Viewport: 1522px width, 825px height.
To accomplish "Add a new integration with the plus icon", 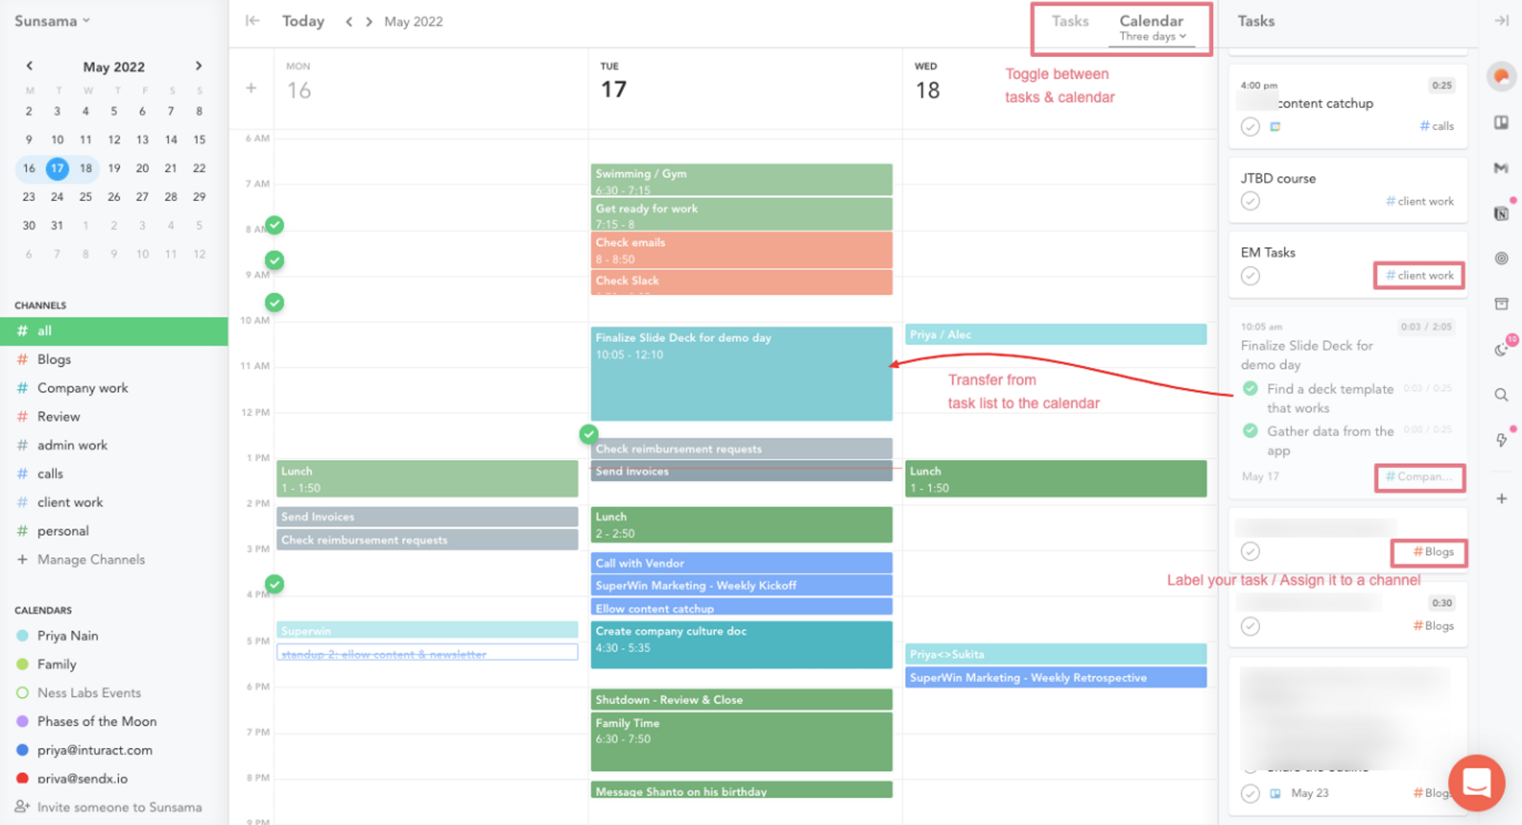I will click(x=1501, y=498).
